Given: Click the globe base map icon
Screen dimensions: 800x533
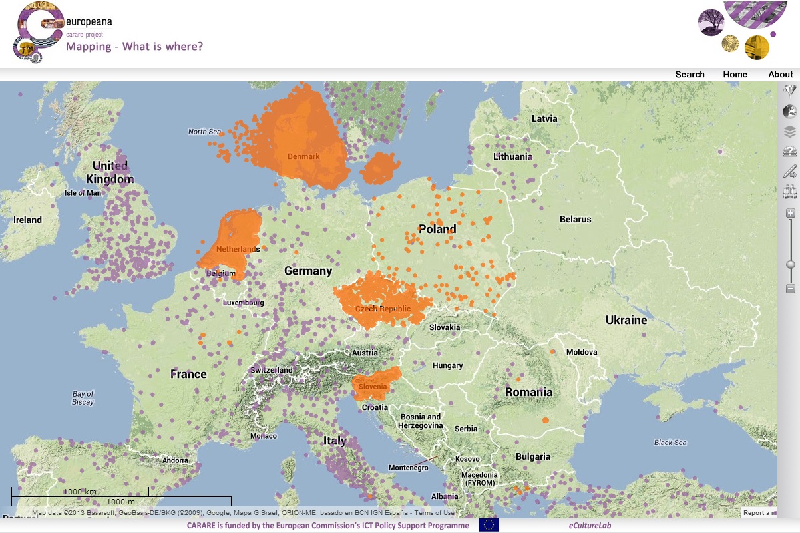Looking at the screenshot, I should click(790, 112).
